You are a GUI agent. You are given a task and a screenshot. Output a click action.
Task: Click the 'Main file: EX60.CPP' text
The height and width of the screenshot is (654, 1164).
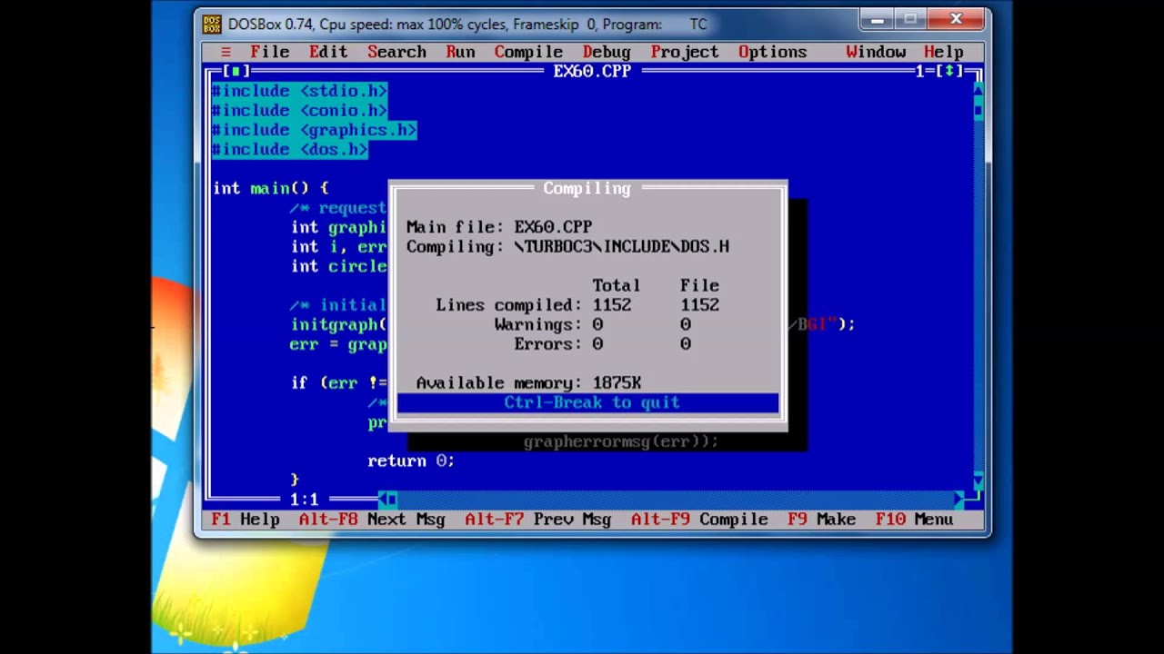pyautogui.click(x=499, y=227)
